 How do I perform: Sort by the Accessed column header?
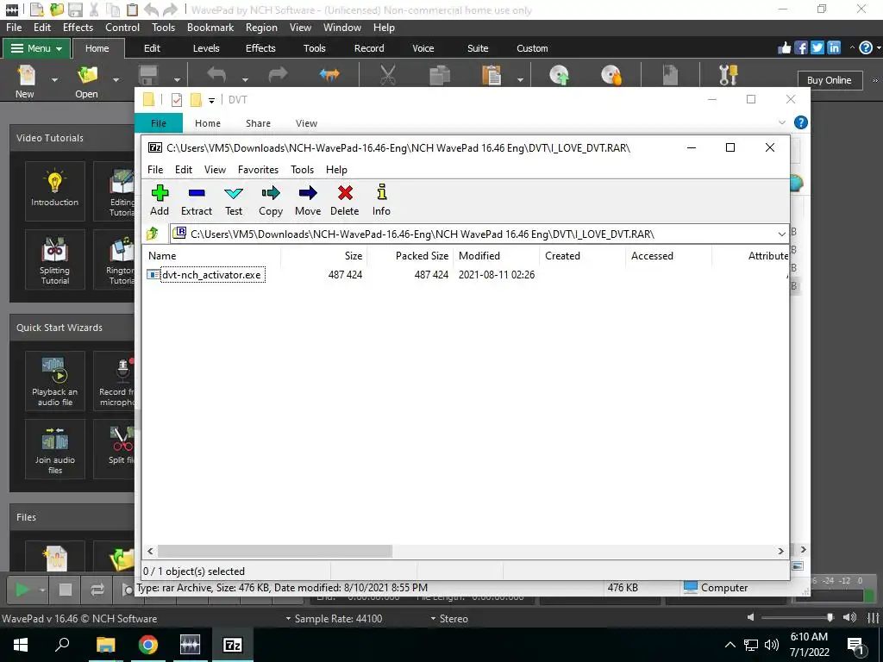click(x=668, y=255)
